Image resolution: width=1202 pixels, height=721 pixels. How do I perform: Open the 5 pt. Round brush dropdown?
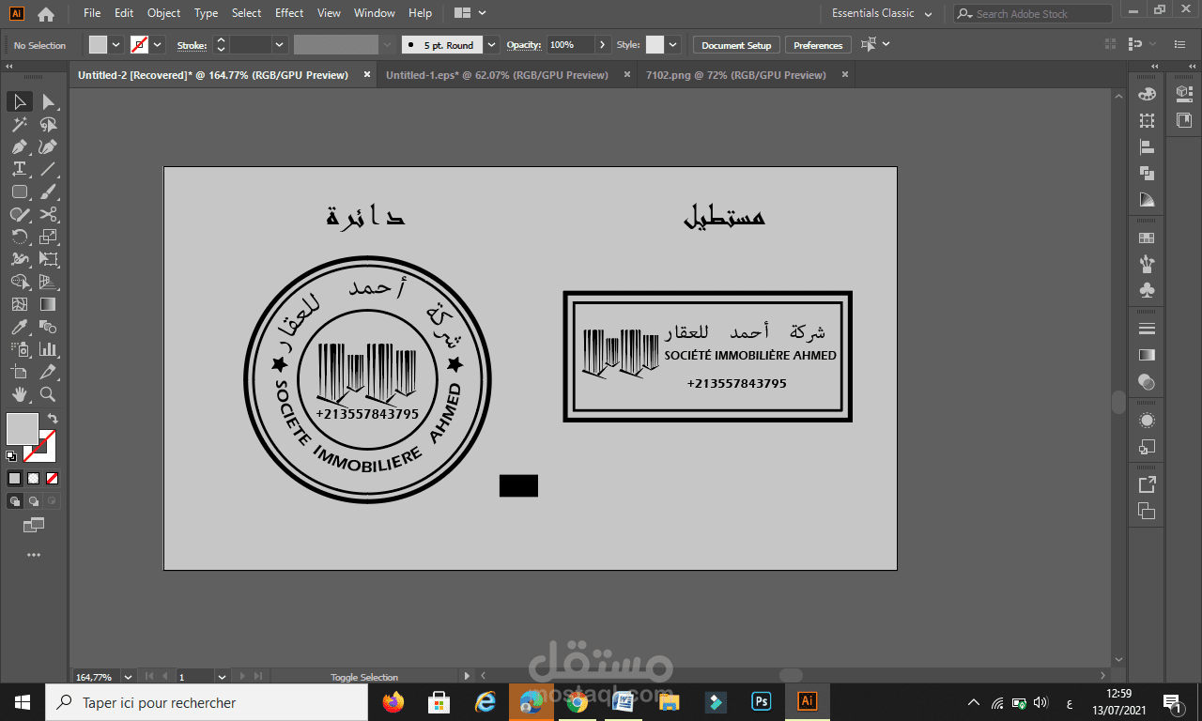492,44
